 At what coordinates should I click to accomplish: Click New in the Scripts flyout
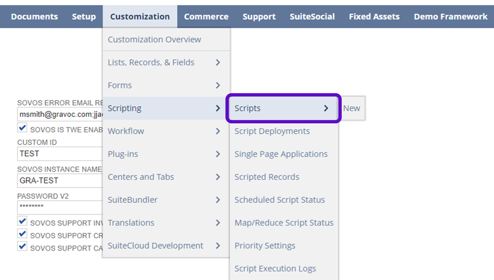tap(352, 108)
